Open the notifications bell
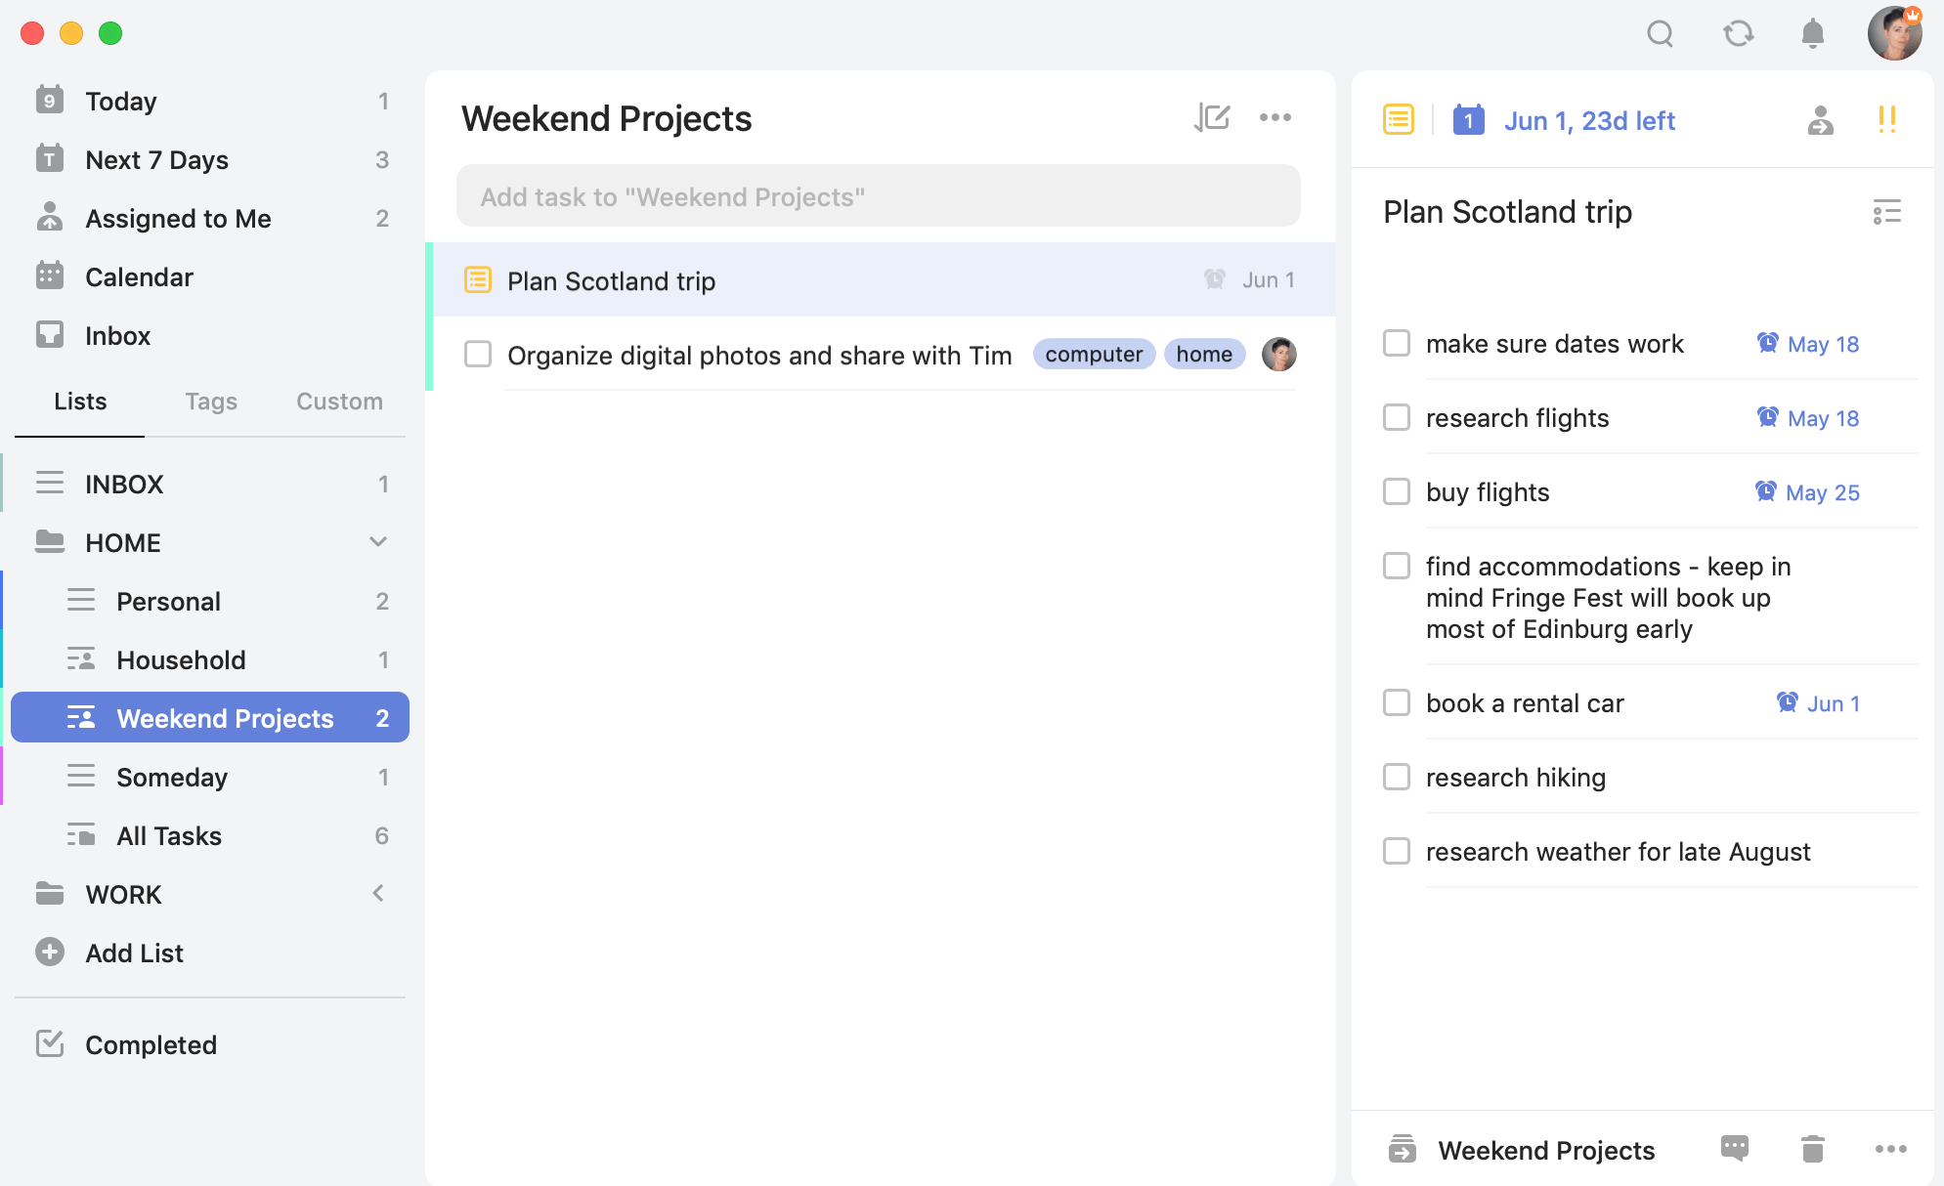Image resolution: width=1944 pixels, height=1186 pixels. (1812, 34)
